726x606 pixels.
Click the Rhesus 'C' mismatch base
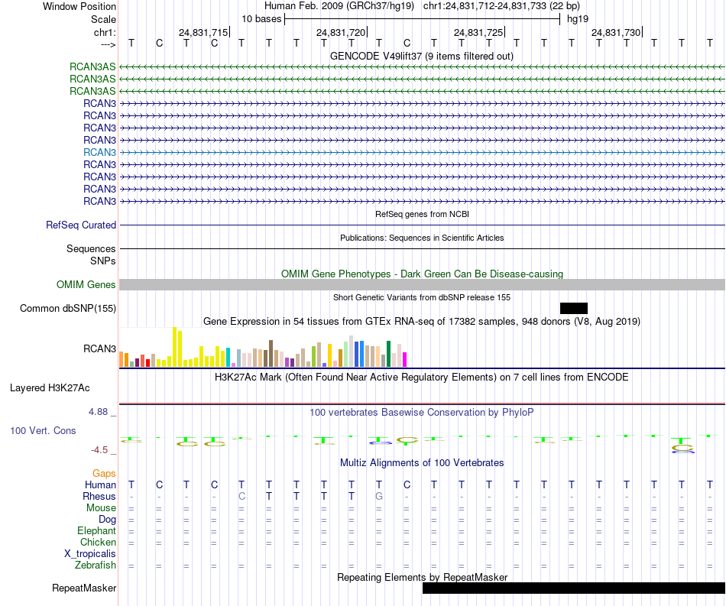coord(241,496)
